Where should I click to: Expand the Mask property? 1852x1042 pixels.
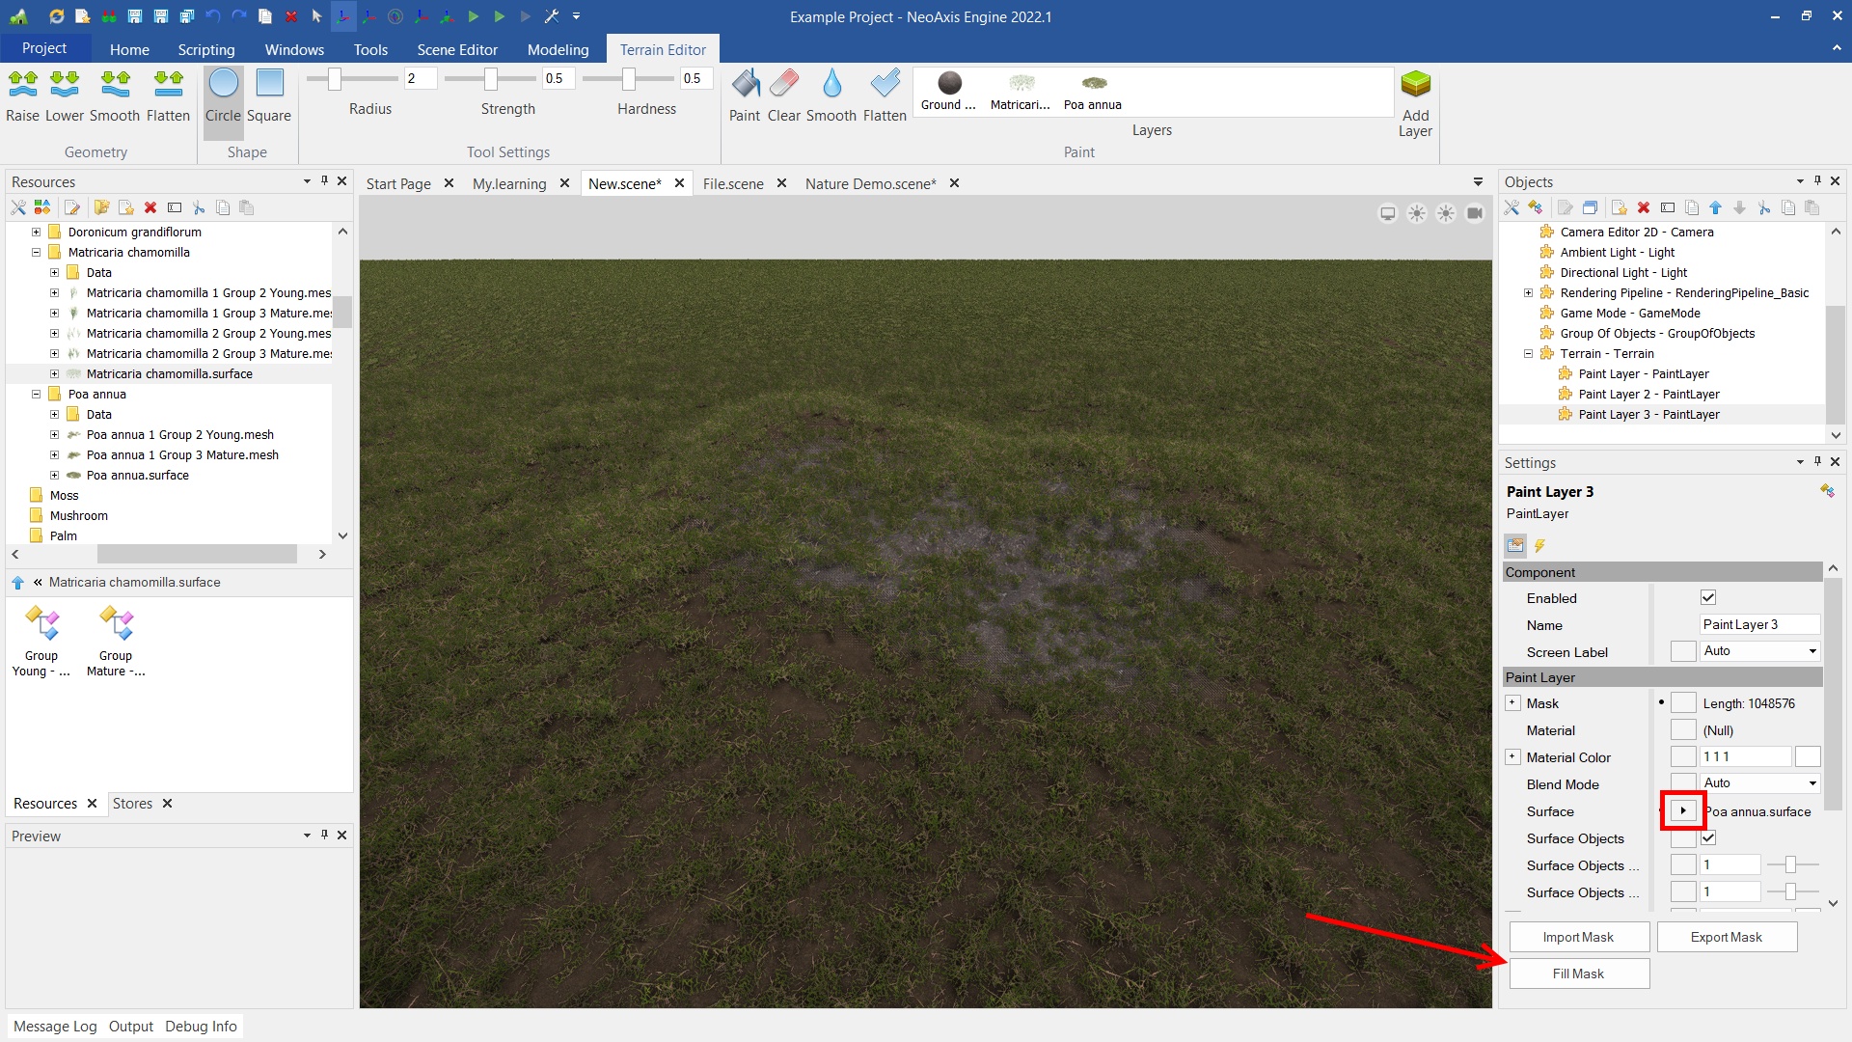pyautogui.click(x=1512, y=703)
